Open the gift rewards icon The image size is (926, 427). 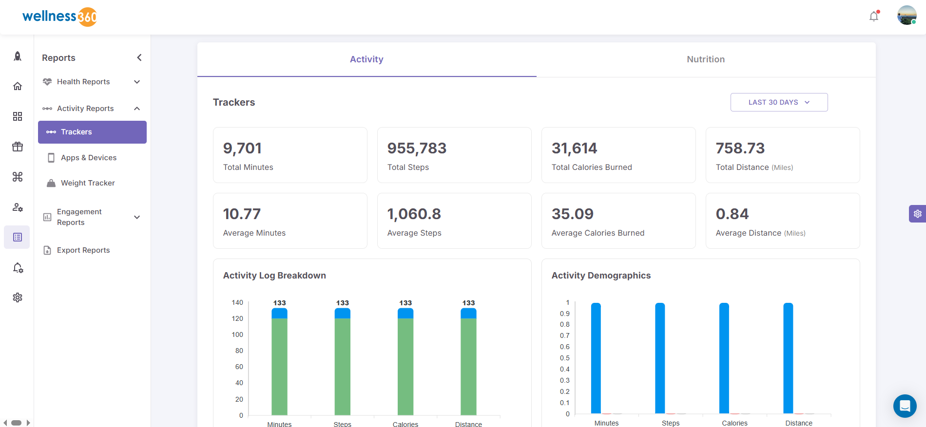point(18,147)
